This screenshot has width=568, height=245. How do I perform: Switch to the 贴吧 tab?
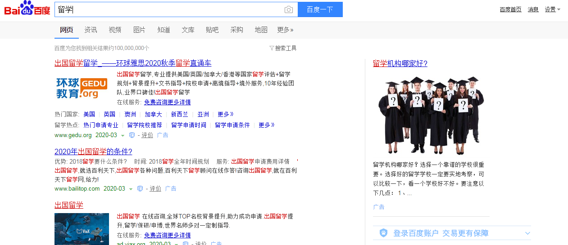pyautogui.click(x=212, y=30)
